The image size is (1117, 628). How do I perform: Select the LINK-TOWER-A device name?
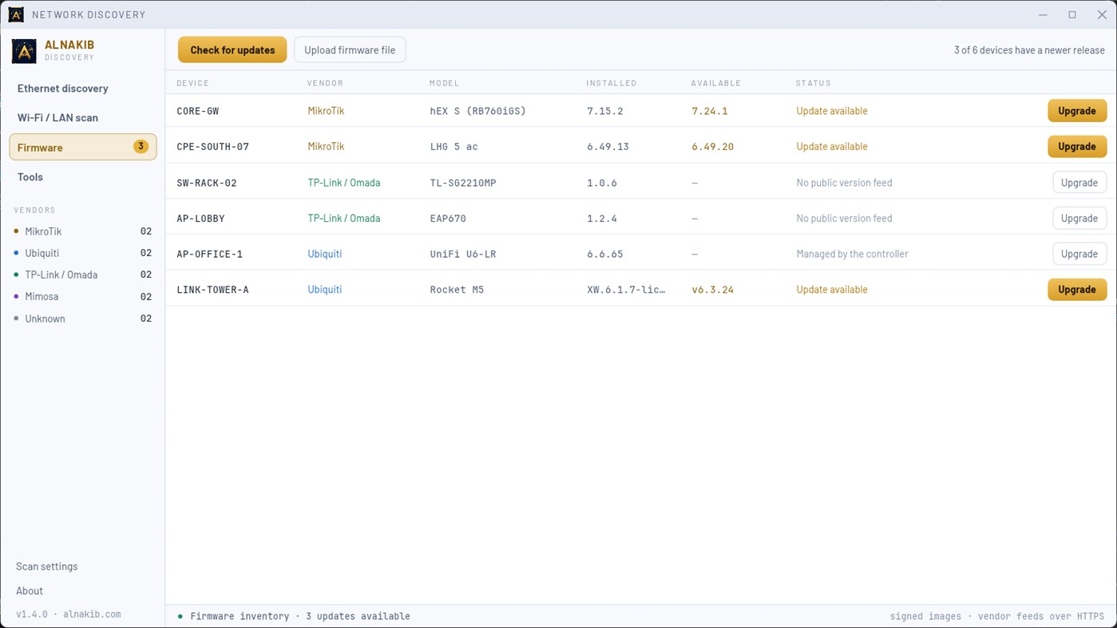213,290
